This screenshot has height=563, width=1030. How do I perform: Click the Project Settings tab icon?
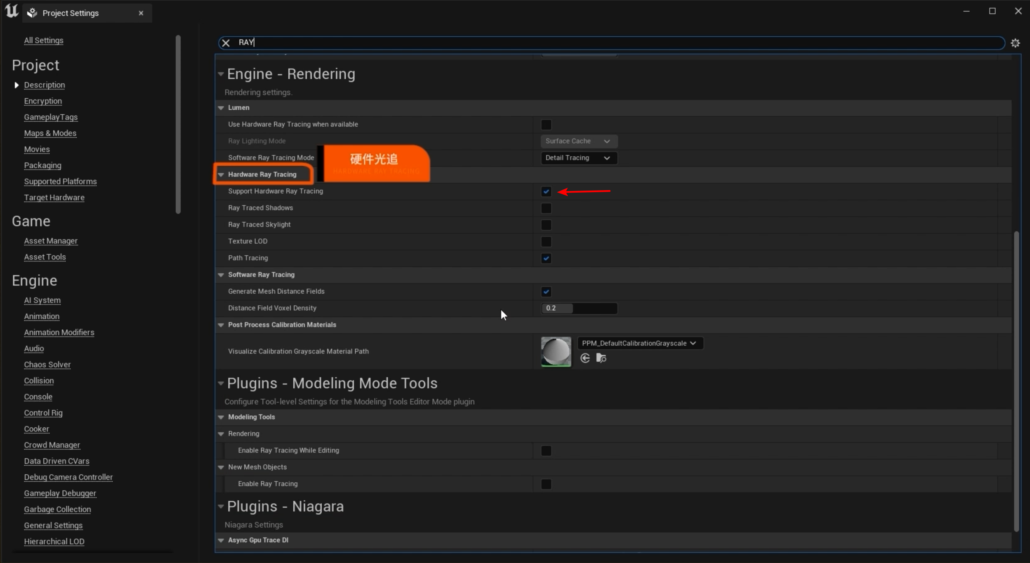[32, 13]
